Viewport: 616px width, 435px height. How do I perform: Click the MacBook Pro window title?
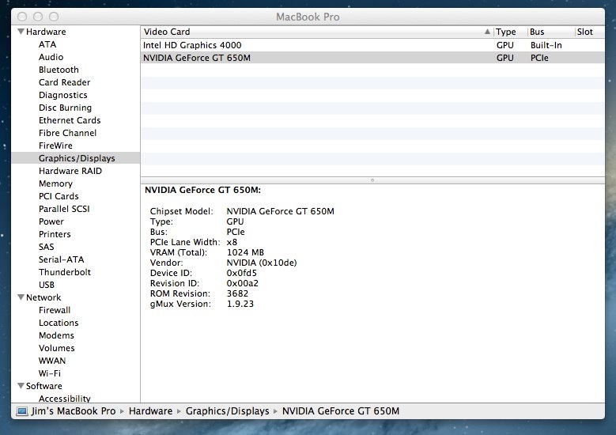coord(308,17)
